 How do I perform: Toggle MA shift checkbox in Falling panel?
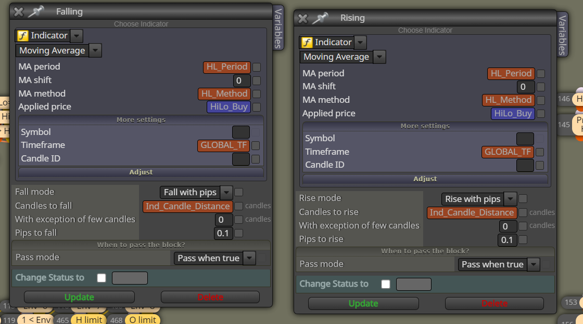[x=257, y=80]
